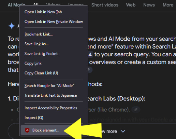
Task: Switch to the Web tab
Action: (131, 5)
